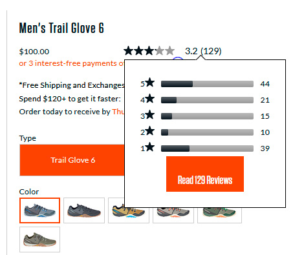The height and width of the screenshot is (255, 293).
Task: Click the Men's Trail Glove 6 title
Action: coord(61,28)
